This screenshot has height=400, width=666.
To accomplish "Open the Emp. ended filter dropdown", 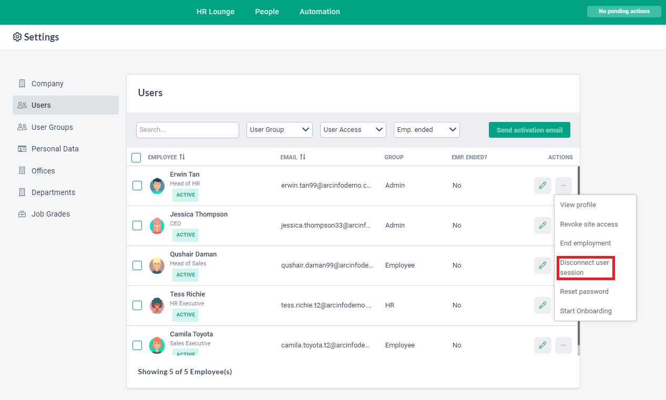I will coord(427,130).
